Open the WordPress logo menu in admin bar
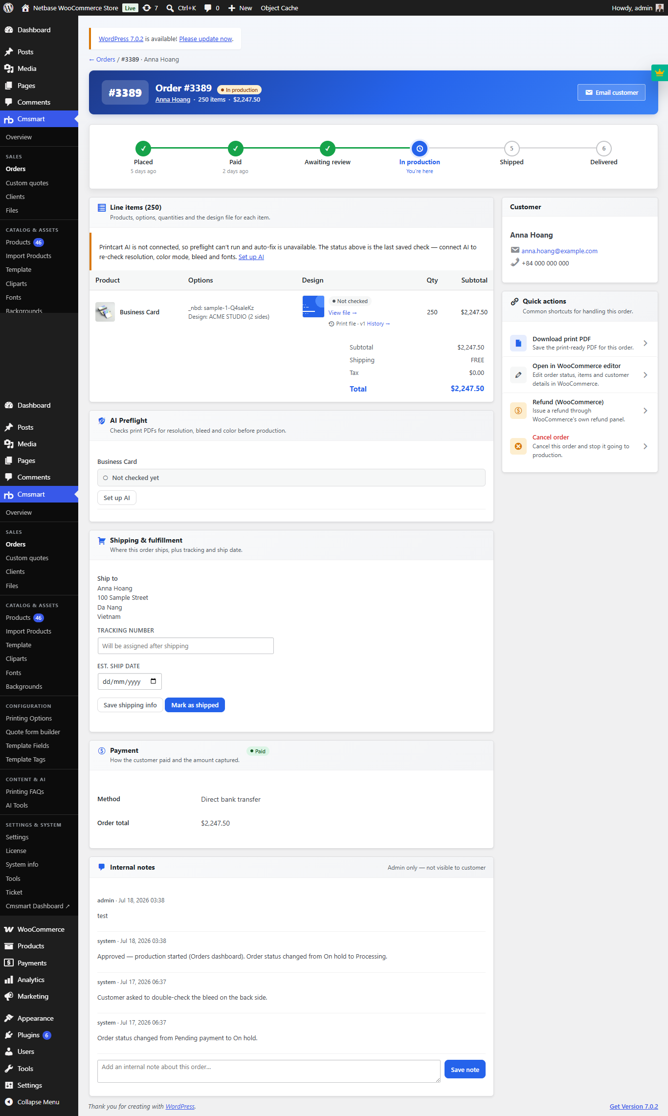Image resolution: width=668 pixels, height=1116 pixels. 8,8
